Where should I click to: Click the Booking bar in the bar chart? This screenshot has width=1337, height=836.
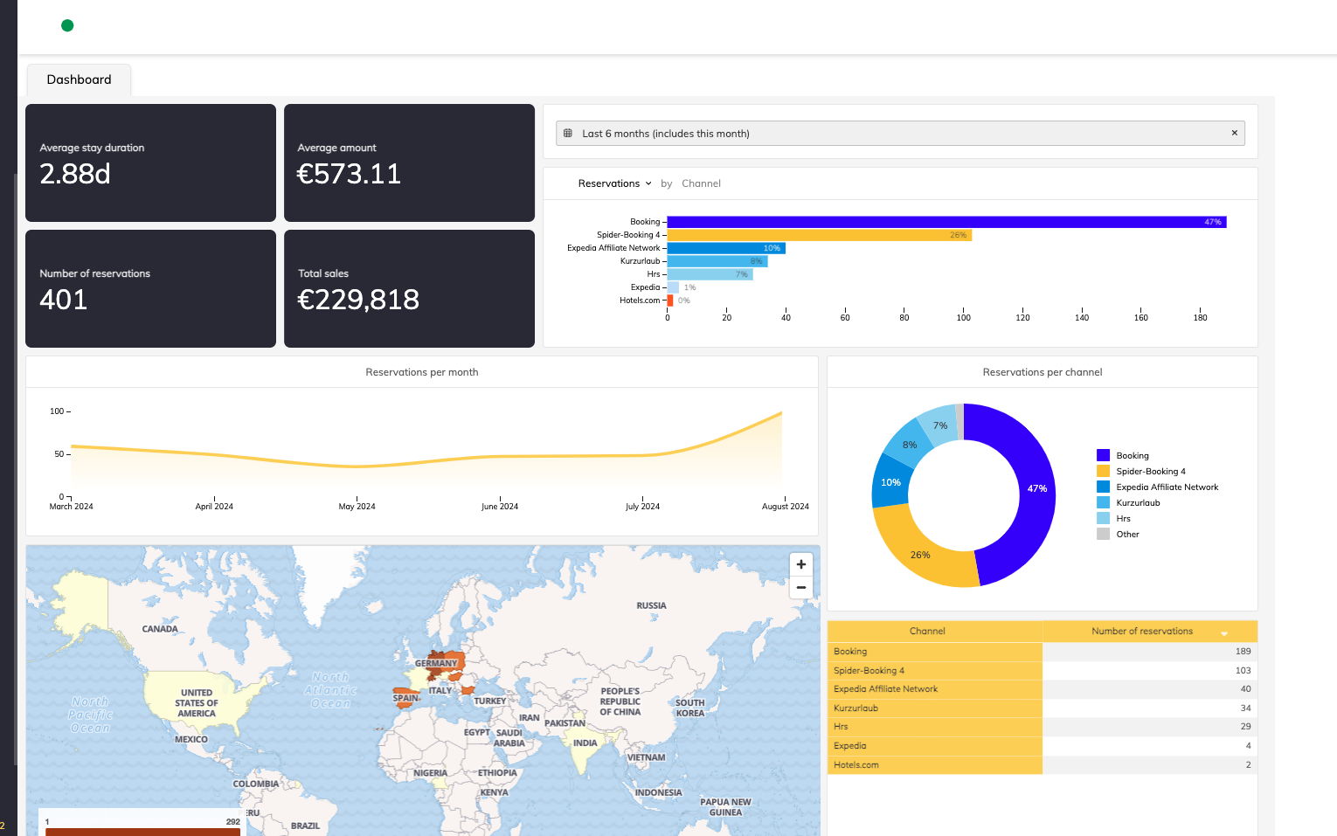pos(946,222)
